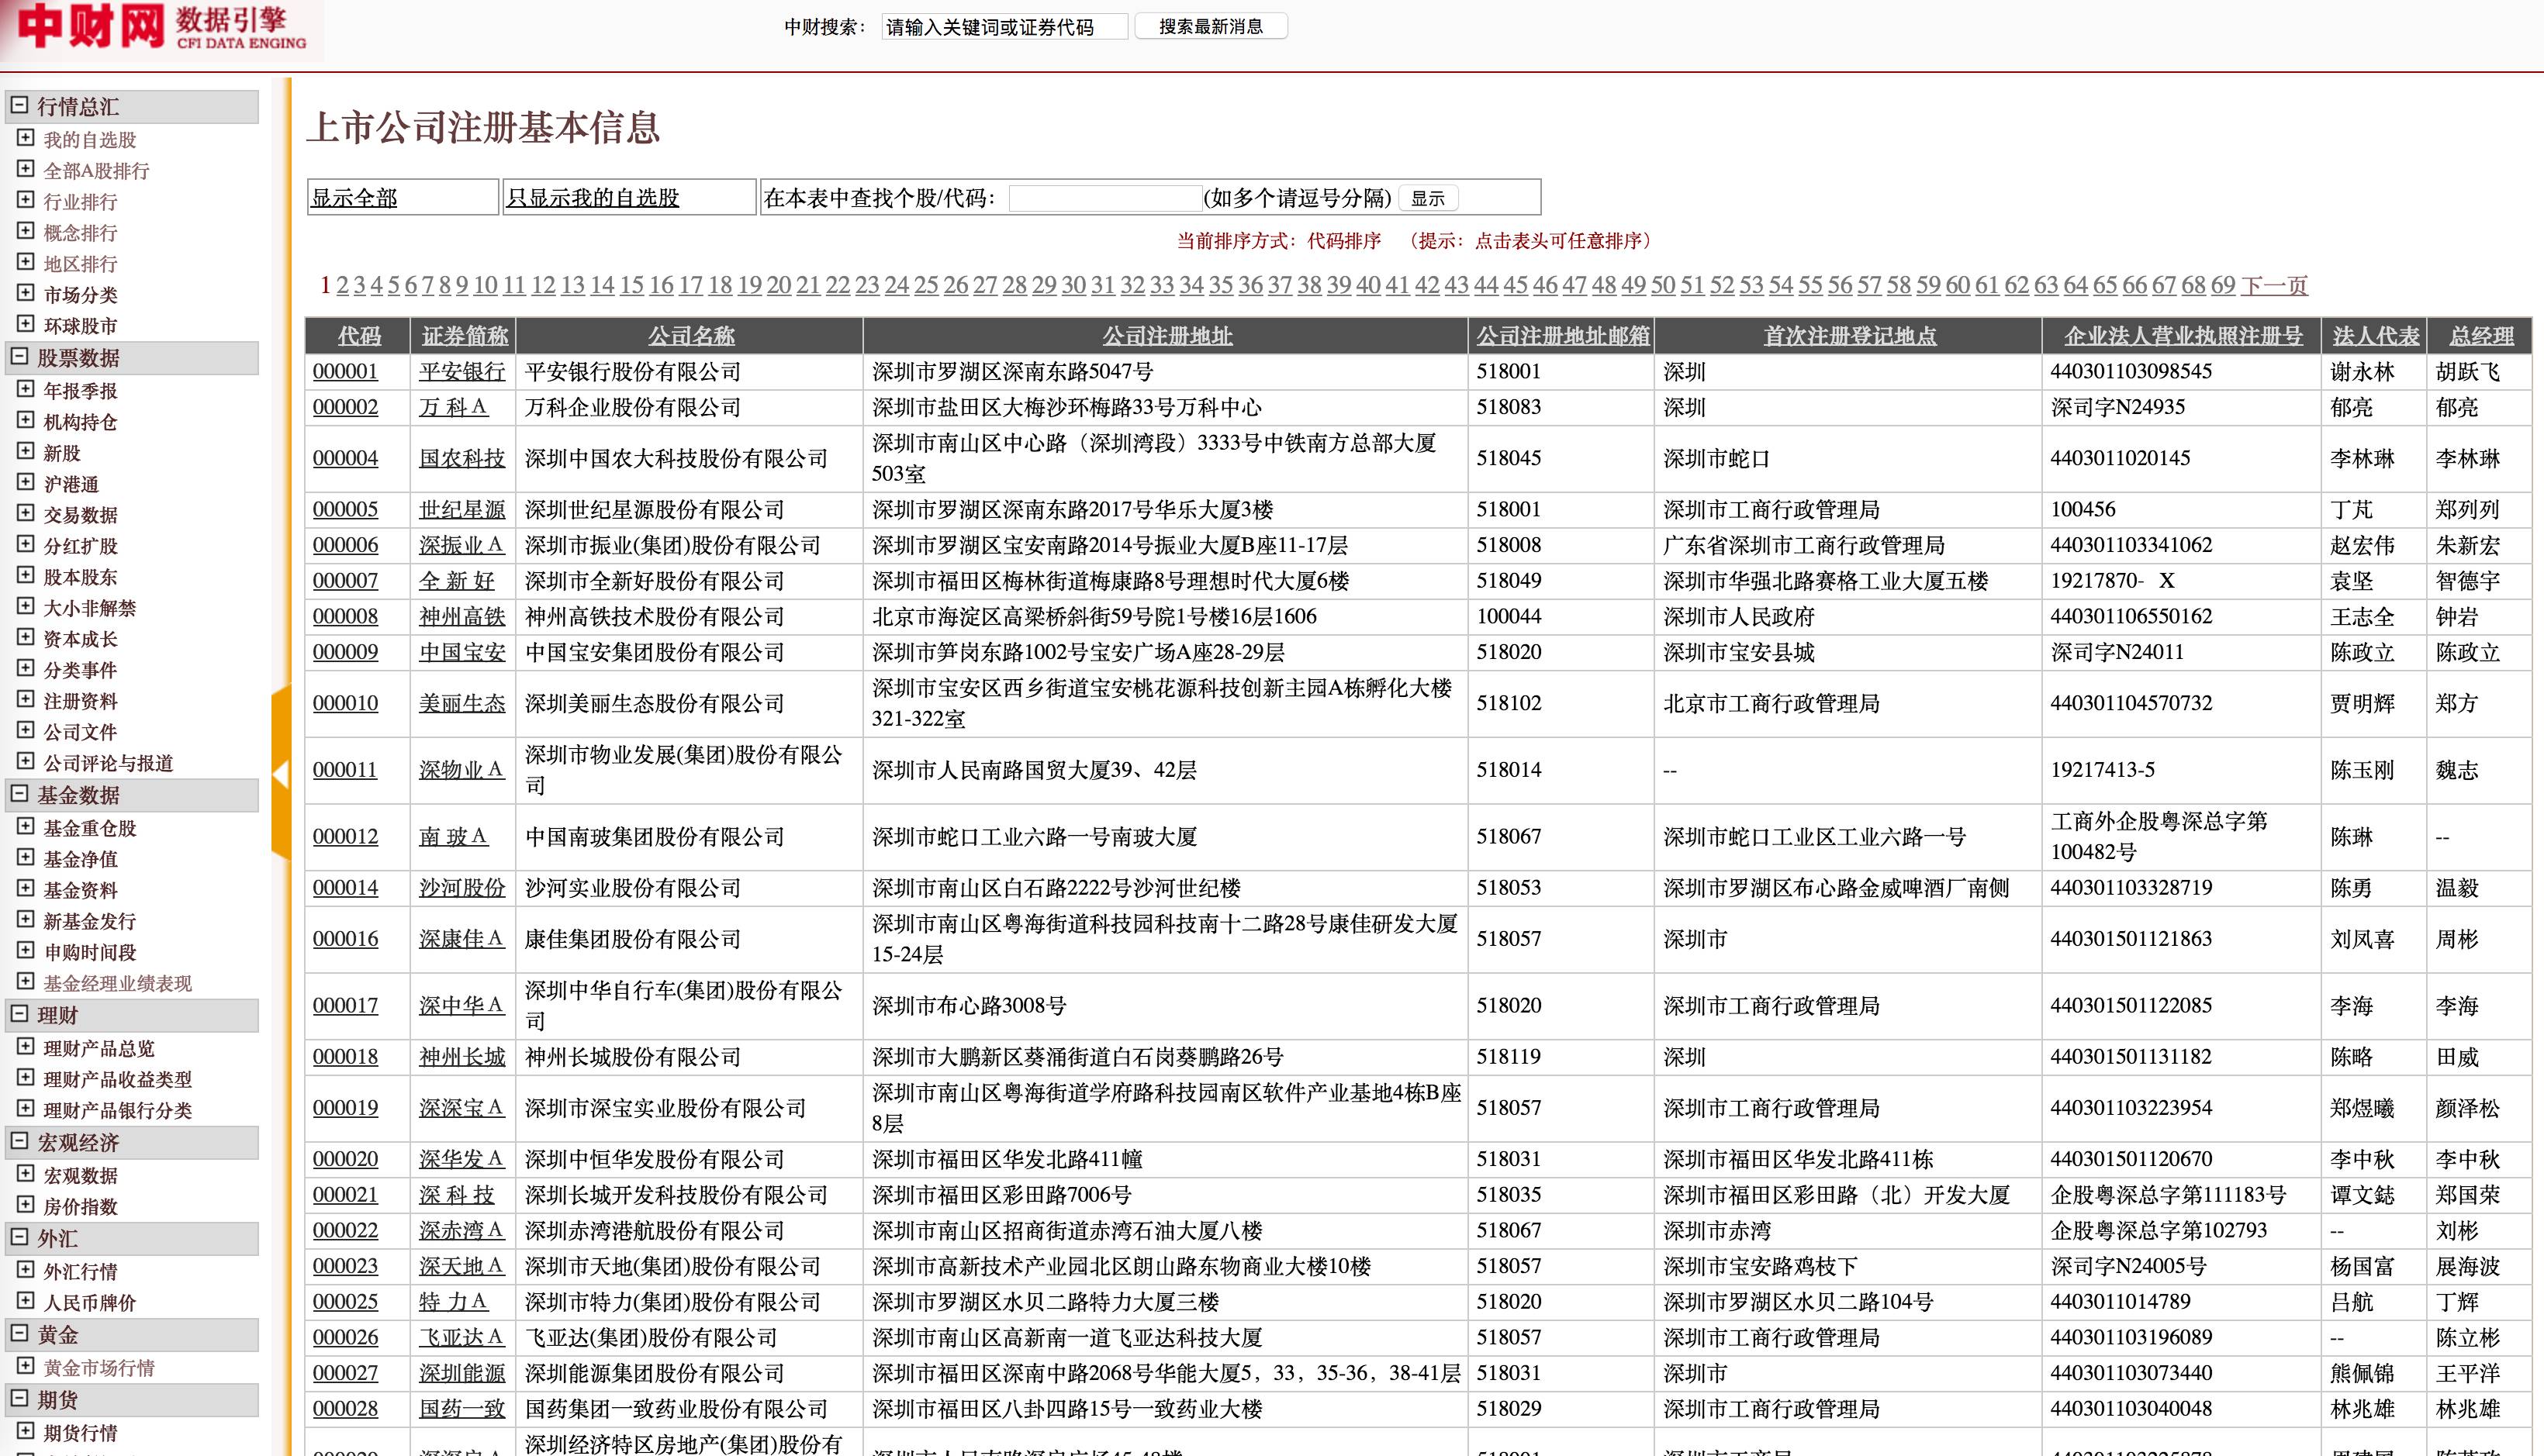
Task: Collapse the 股票数据 section in the sidebar
Action: pos(19,356)
